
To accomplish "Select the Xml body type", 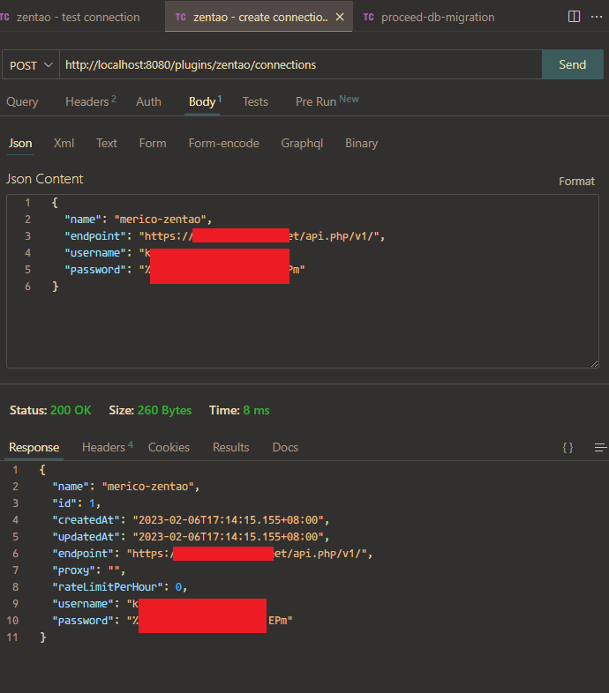I will [64, 143].
